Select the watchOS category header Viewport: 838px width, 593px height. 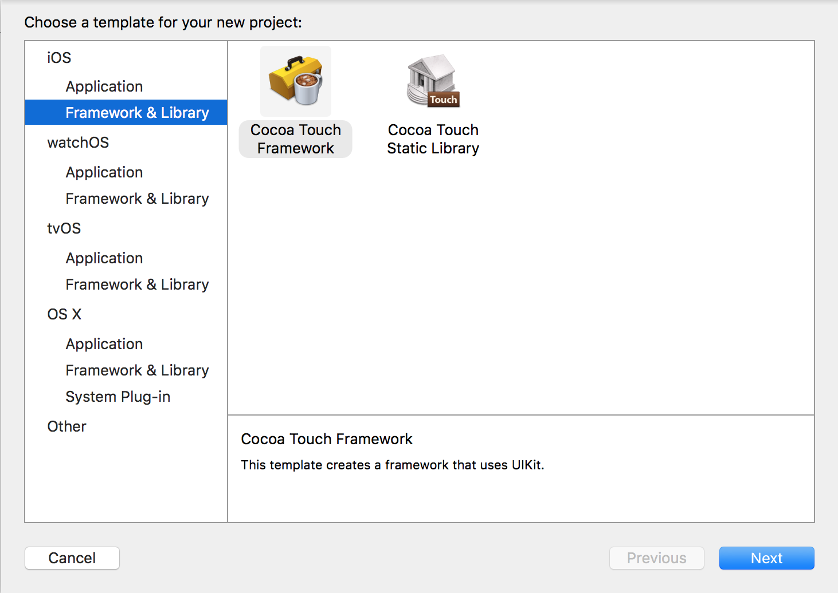click(x=78, y=143)
